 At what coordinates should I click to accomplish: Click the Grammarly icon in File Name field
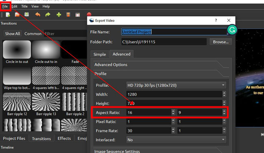(232, 30)
